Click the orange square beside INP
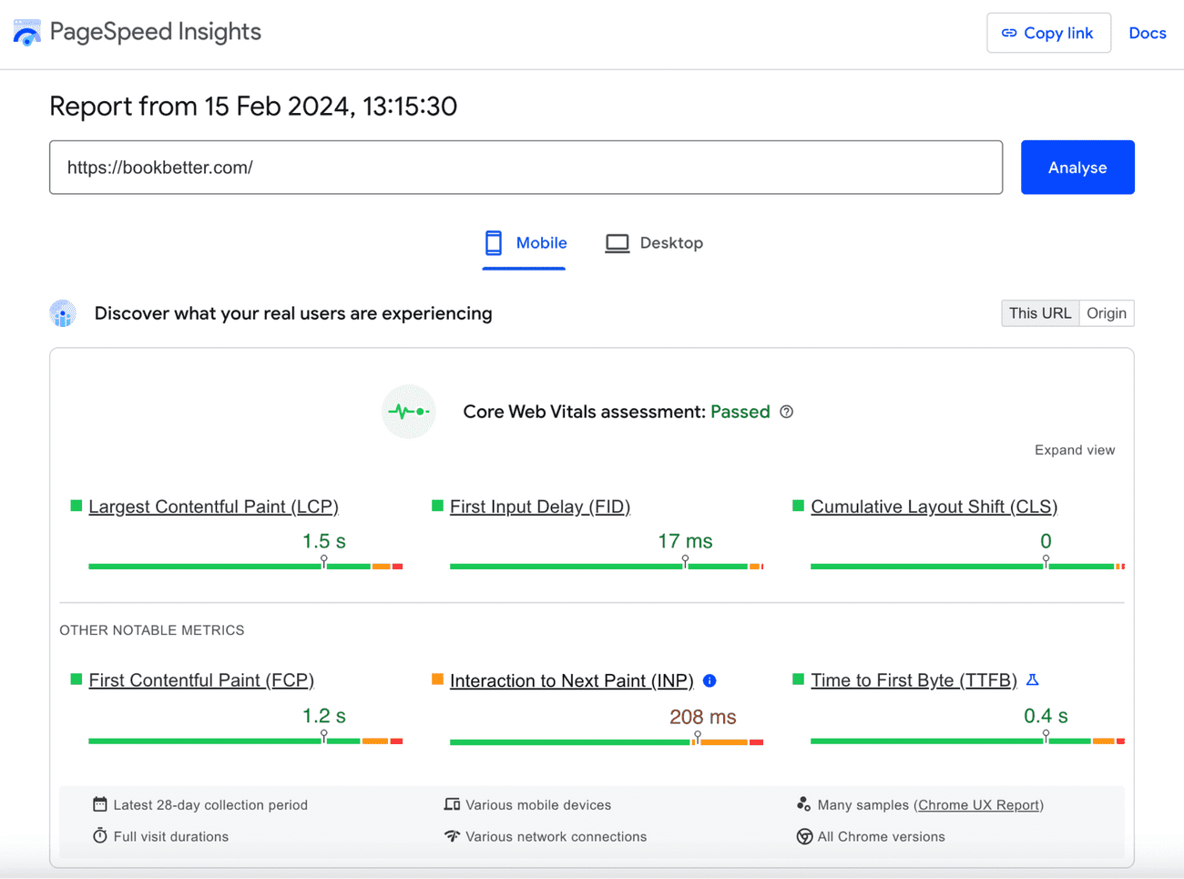Image resolution: width=1184 pixels, height=879 pixels. tap(437, 679)
